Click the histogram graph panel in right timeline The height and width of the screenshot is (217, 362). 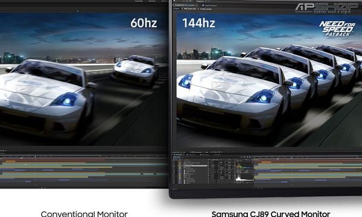[244, 170]
